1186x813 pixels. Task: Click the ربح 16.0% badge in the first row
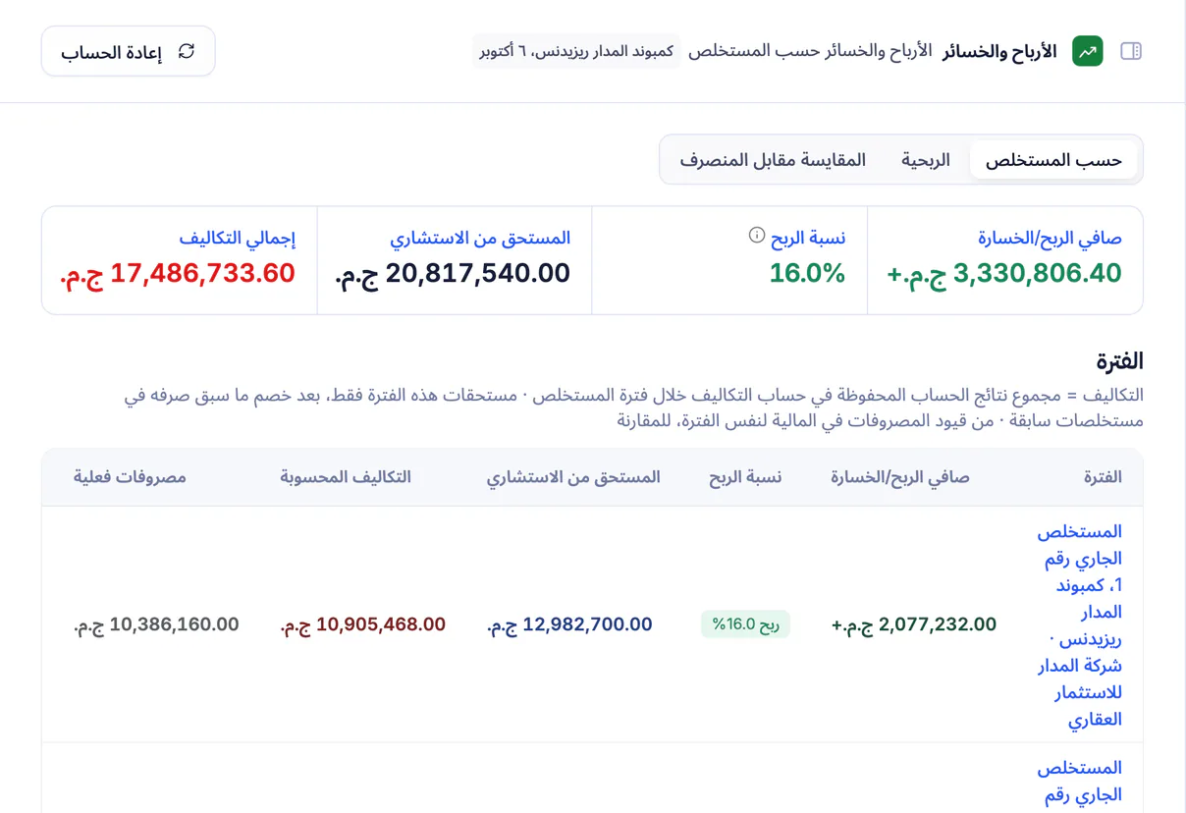[745, 624]
